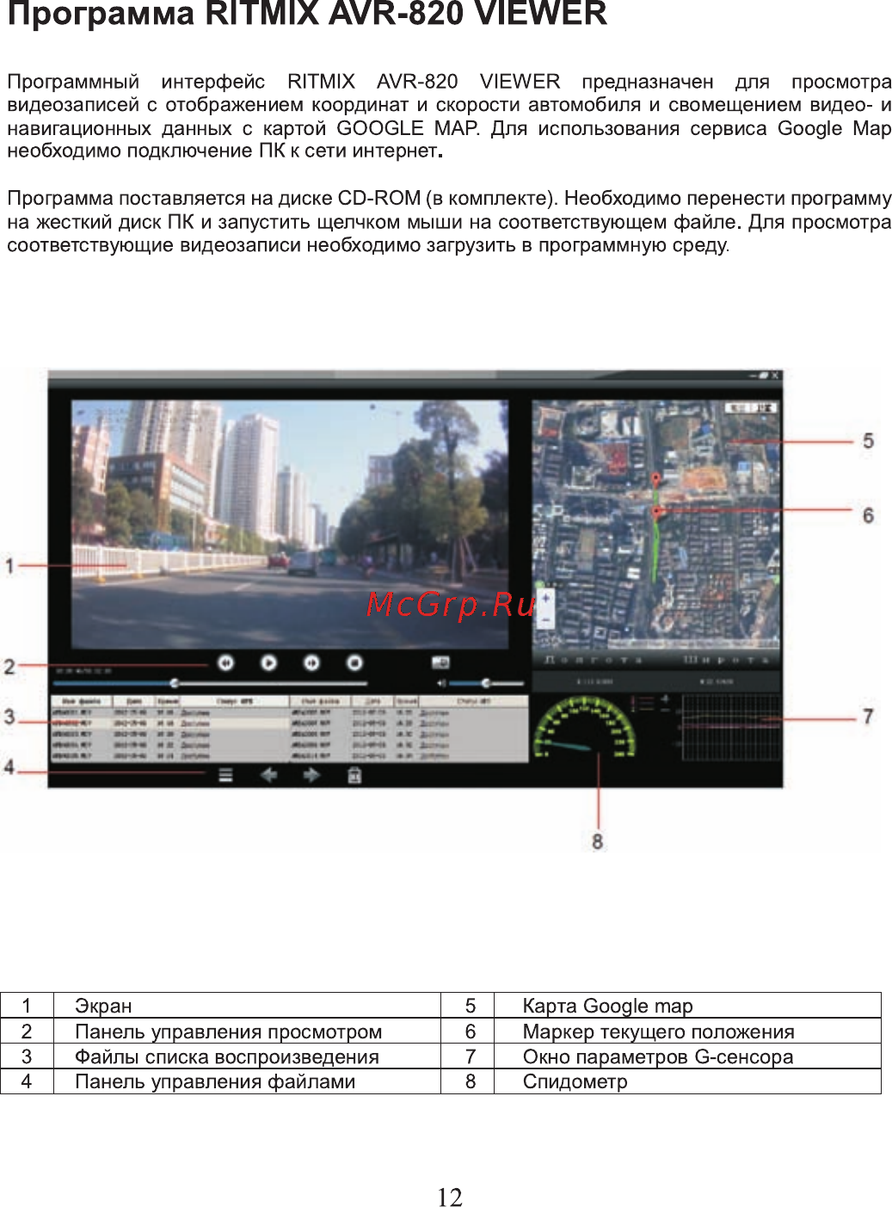Click the "Широта" label under the map

coord(727,660)
